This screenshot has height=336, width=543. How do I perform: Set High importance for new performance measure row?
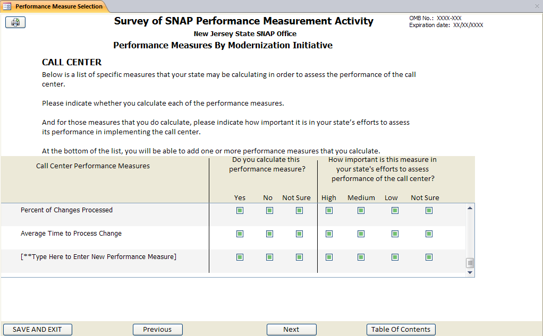pyautogui.click(x=329, y=257)
